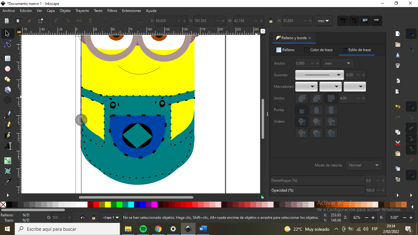This screenshot has height=235, width=418.
Task: Activate the Text tool
Action: pyautogui.click(x=8, y=146)
